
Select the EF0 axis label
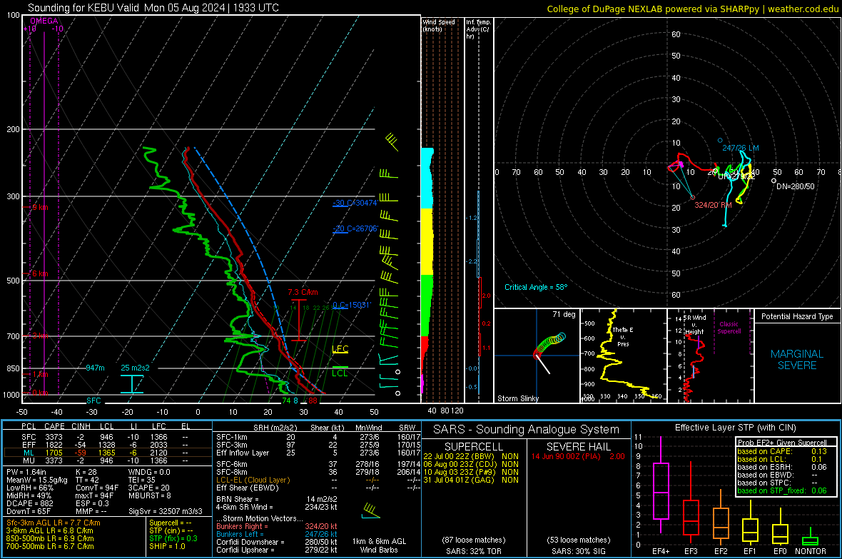[x=780, y=551]
